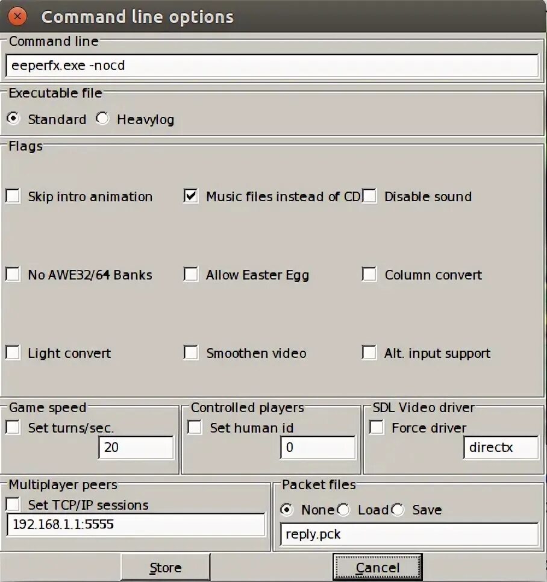Select None for packet files
Image resolution: width=547 pixels, height=582 pixels.
click(287, 510)
